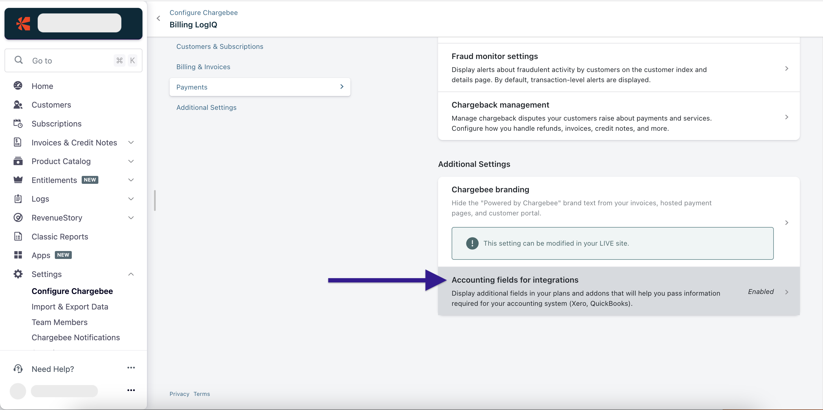
Task: Click the Invoices & Credit Notes icon
Action: tap(18, 142)
